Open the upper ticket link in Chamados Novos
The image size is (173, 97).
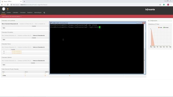click(17, 51)
